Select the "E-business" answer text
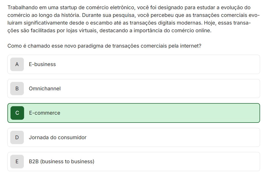 (x=42, y=64)
